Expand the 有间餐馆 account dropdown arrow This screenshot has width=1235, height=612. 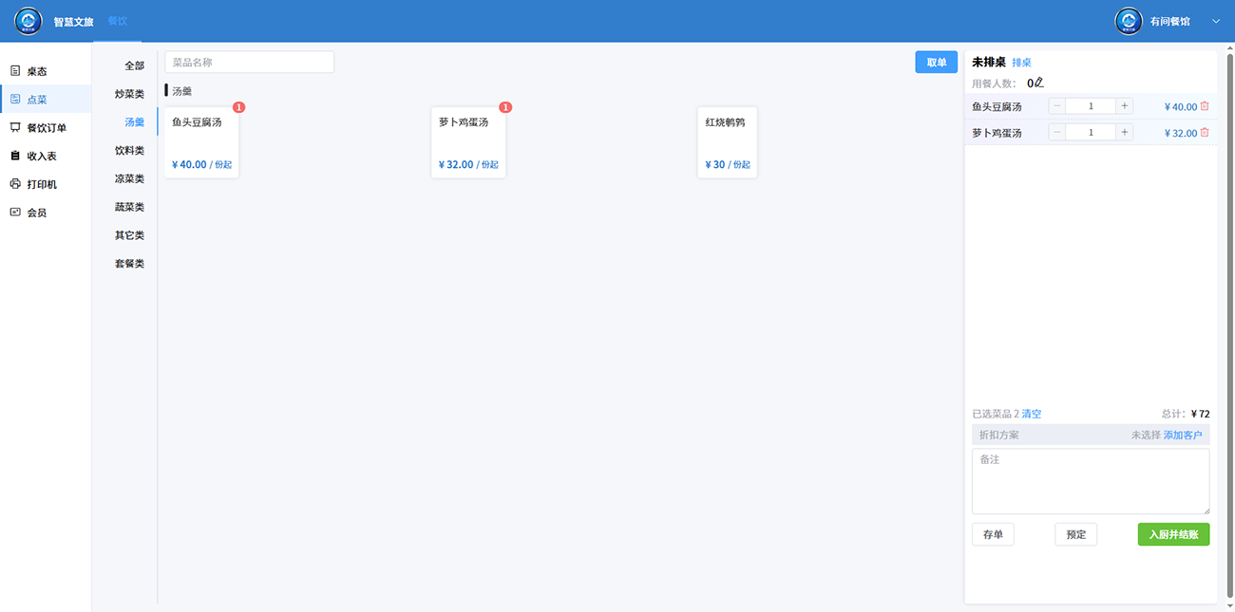click(x=1215, y=21)
